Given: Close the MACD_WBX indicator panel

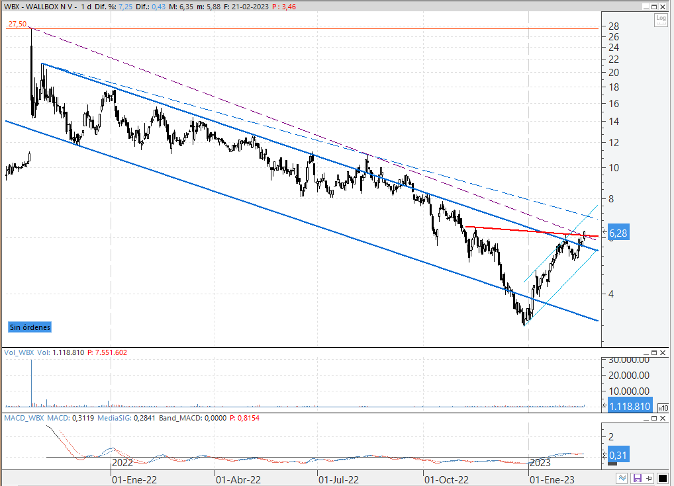Looking at the screenshot, I should coord(663,418).
